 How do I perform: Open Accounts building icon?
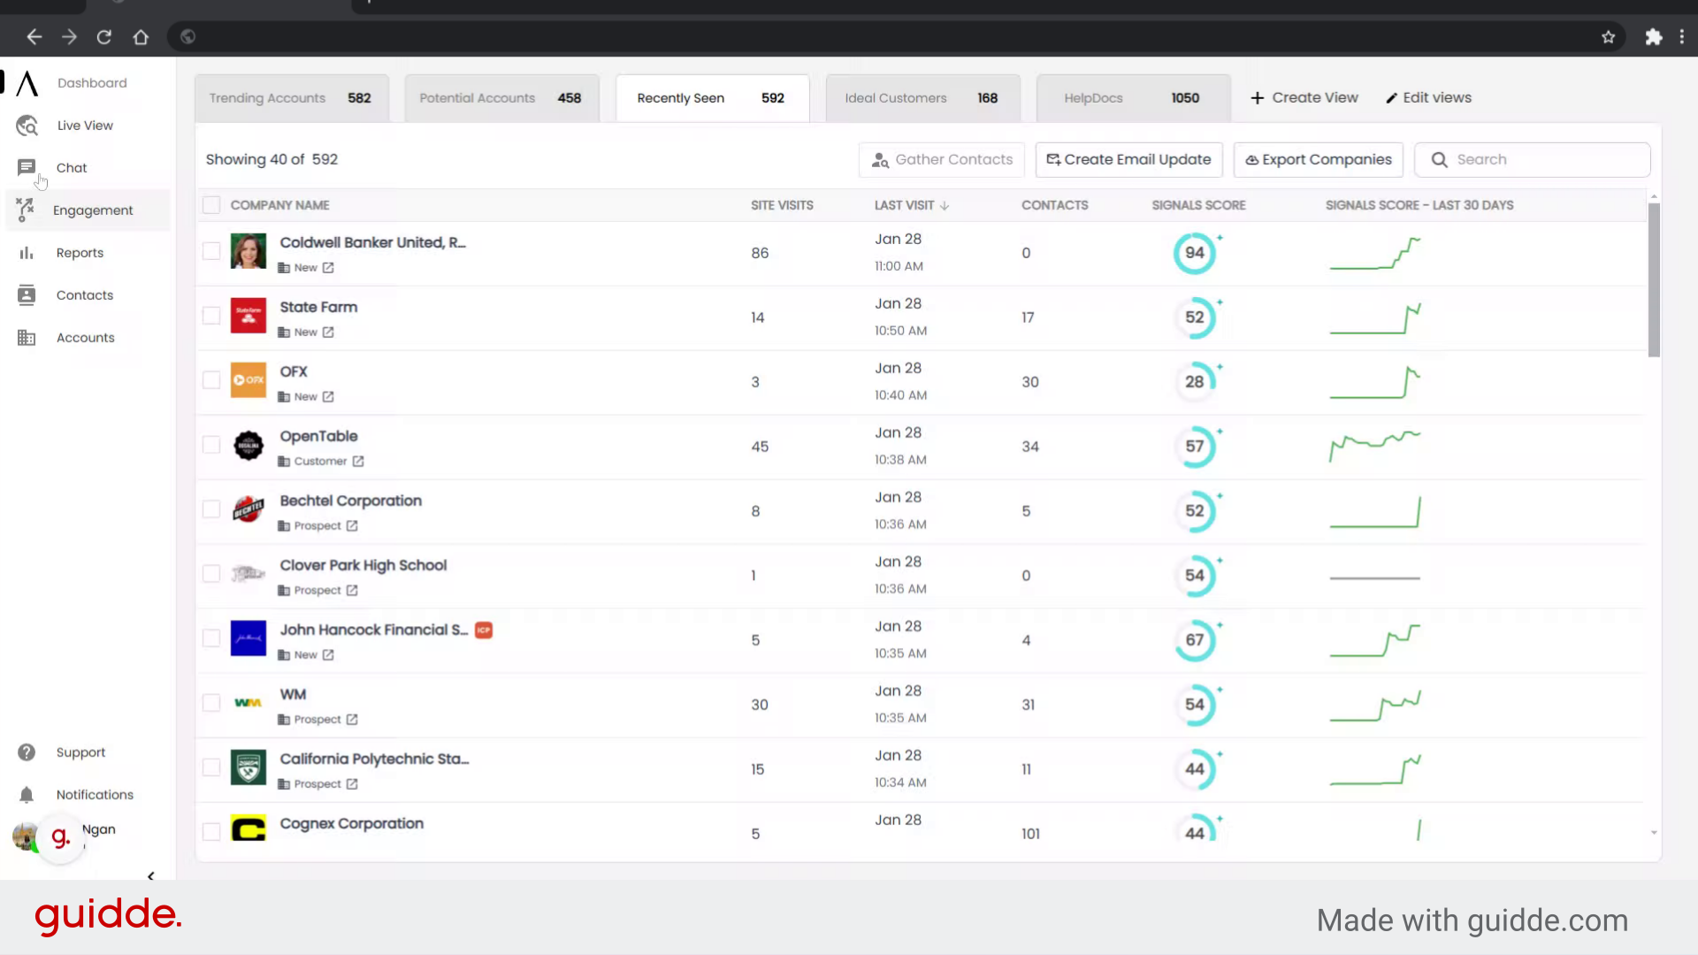point(27,338)
